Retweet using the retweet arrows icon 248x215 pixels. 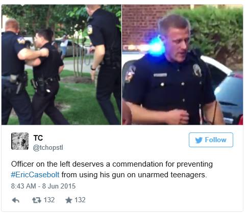tap(37, 200)
